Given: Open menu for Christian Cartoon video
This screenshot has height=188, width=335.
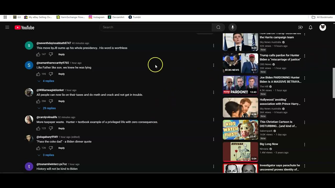Looking at the screenshot, I should [305, 122].
